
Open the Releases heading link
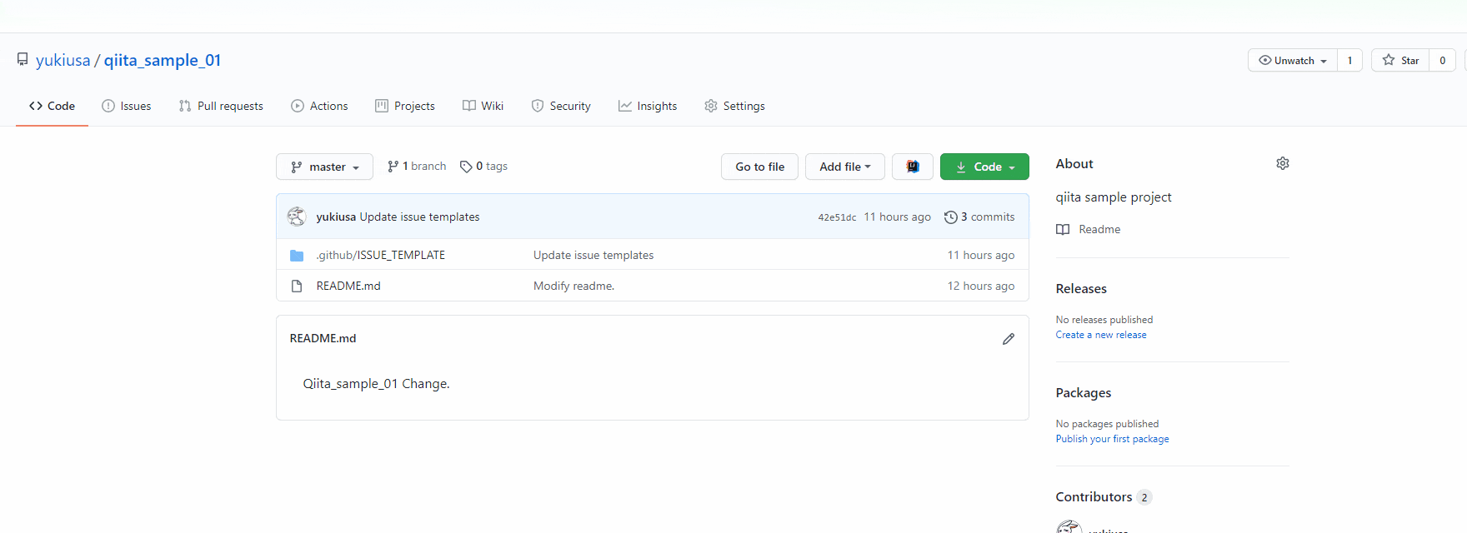1081,289
